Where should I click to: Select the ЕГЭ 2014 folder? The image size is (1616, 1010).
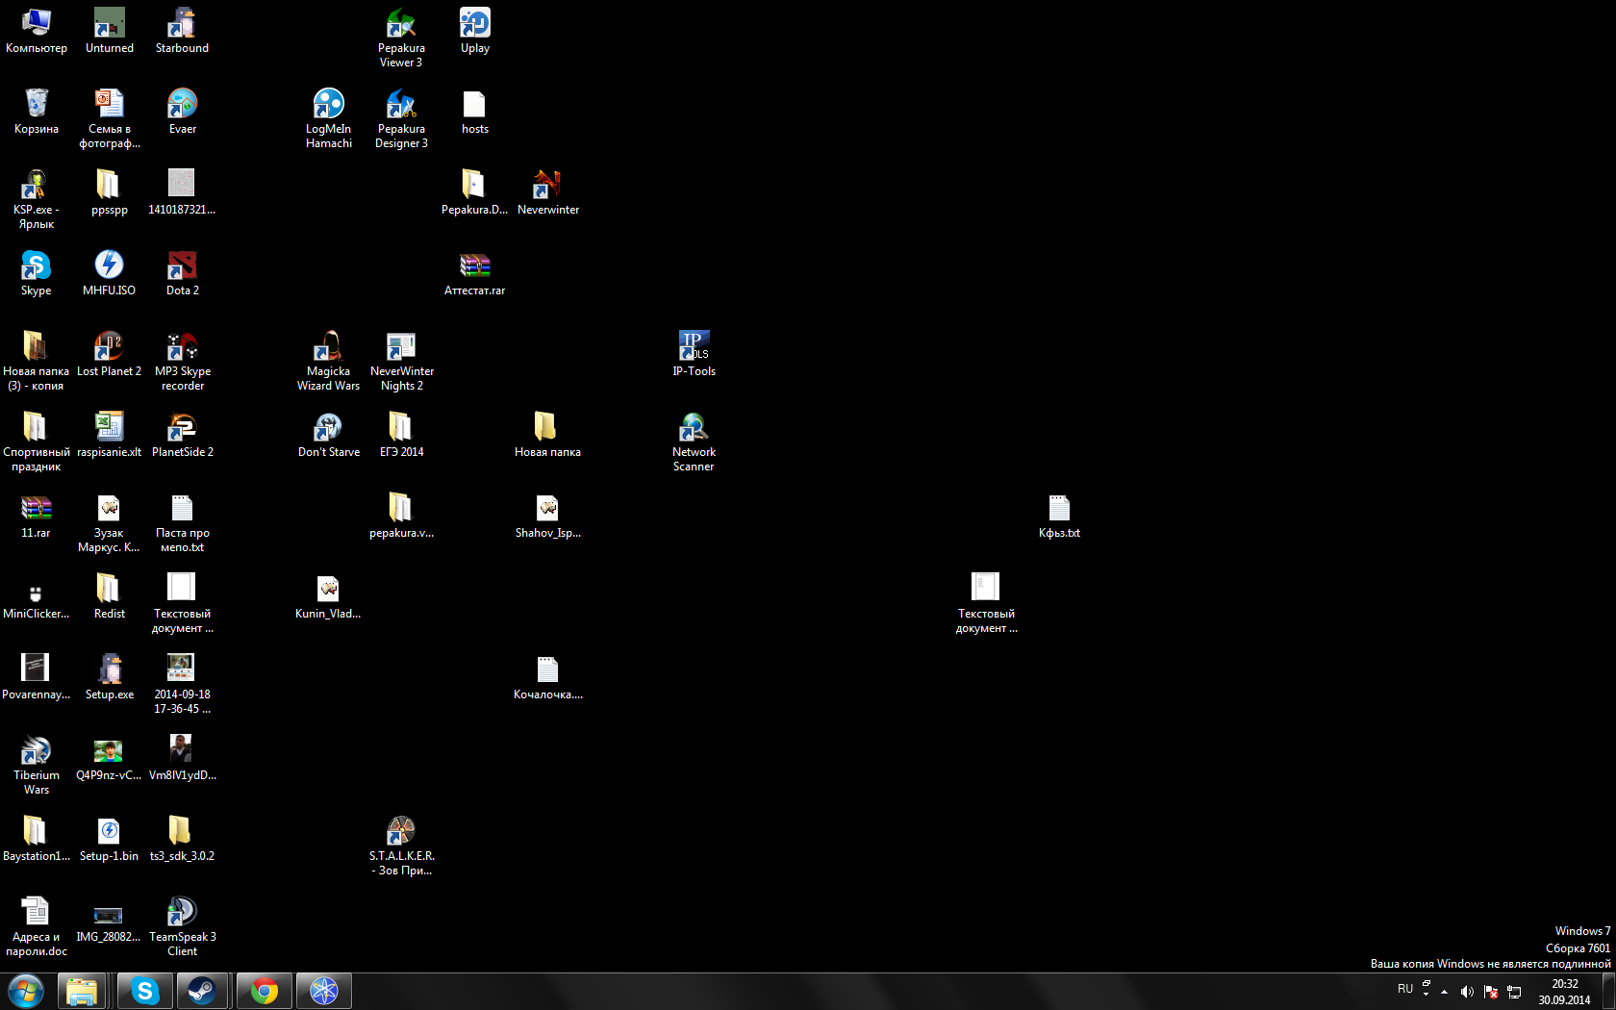tap(401, 428)
